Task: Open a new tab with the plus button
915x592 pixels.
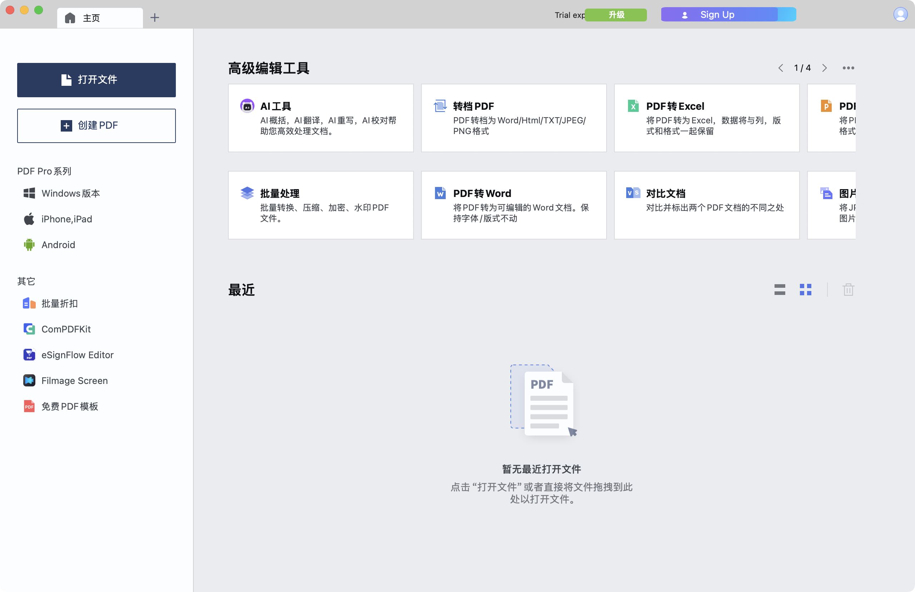Action: click(x=155, y=17)
